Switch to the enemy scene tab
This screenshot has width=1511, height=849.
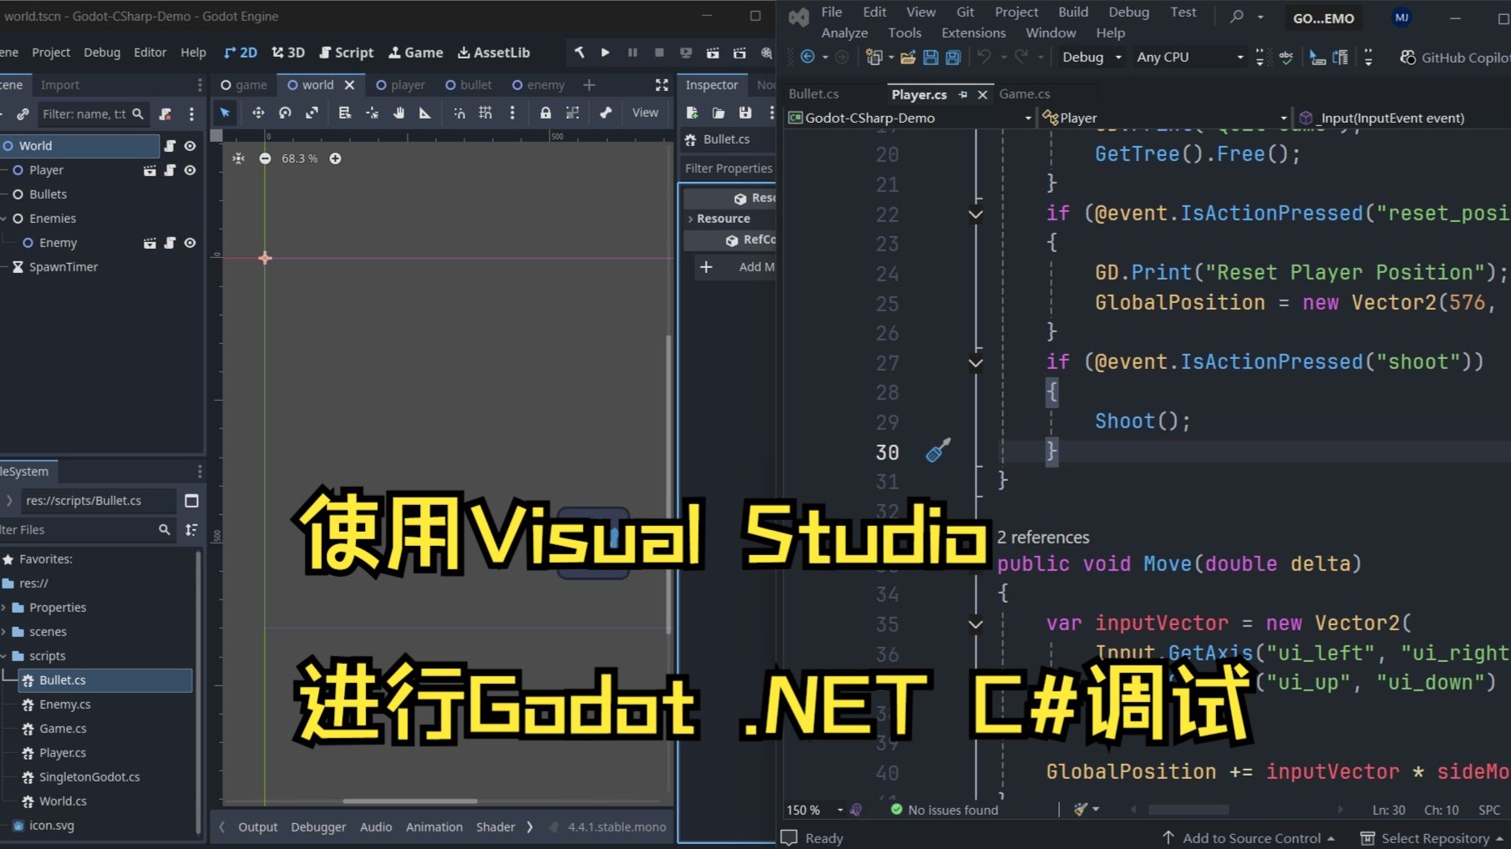[538, 85]
